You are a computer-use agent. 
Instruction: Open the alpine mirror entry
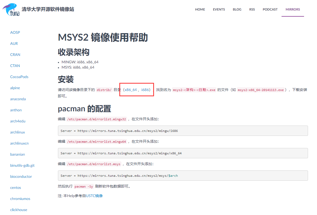tap(15, 88)
